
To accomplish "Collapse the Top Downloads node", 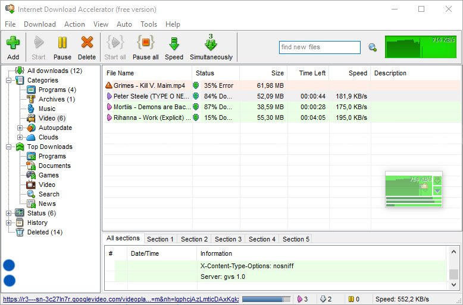I will coord(9,147).
